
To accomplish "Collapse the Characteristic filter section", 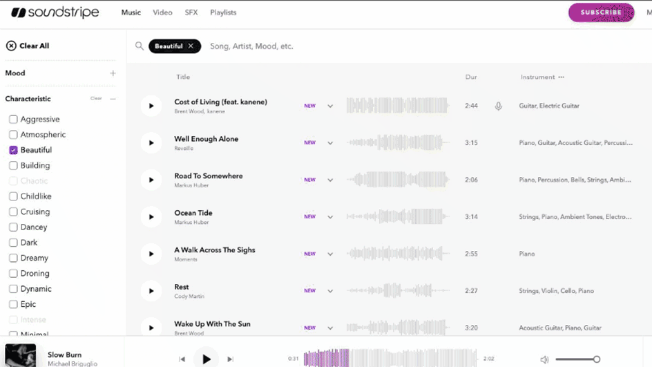I will click(x=113, y=99).
